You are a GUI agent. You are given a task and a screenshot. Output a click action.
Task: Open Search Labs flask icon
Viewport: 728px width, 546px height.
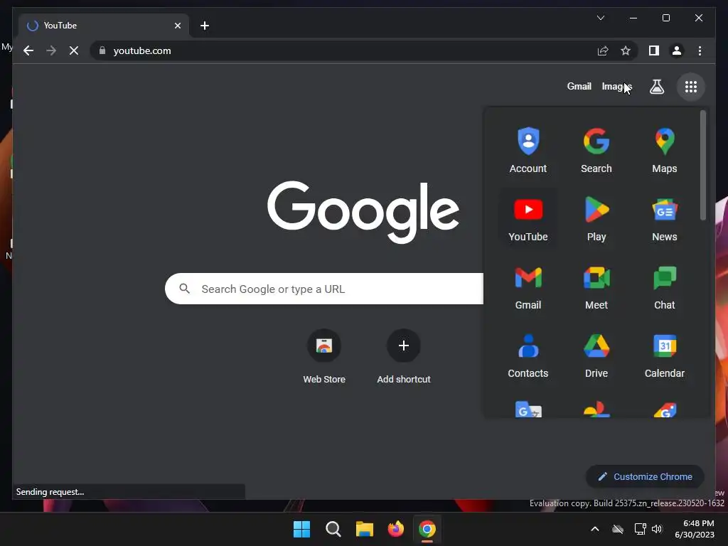(656, 87)
